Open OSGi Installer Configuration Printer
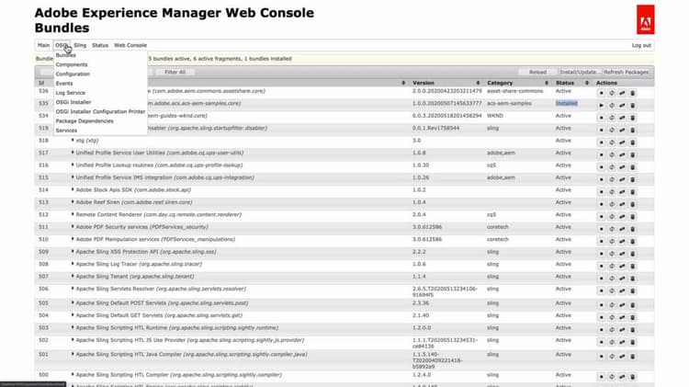Image resolution: width=689 pixels, height=387 pixels. pyautogui.click(x=100, y=112)
